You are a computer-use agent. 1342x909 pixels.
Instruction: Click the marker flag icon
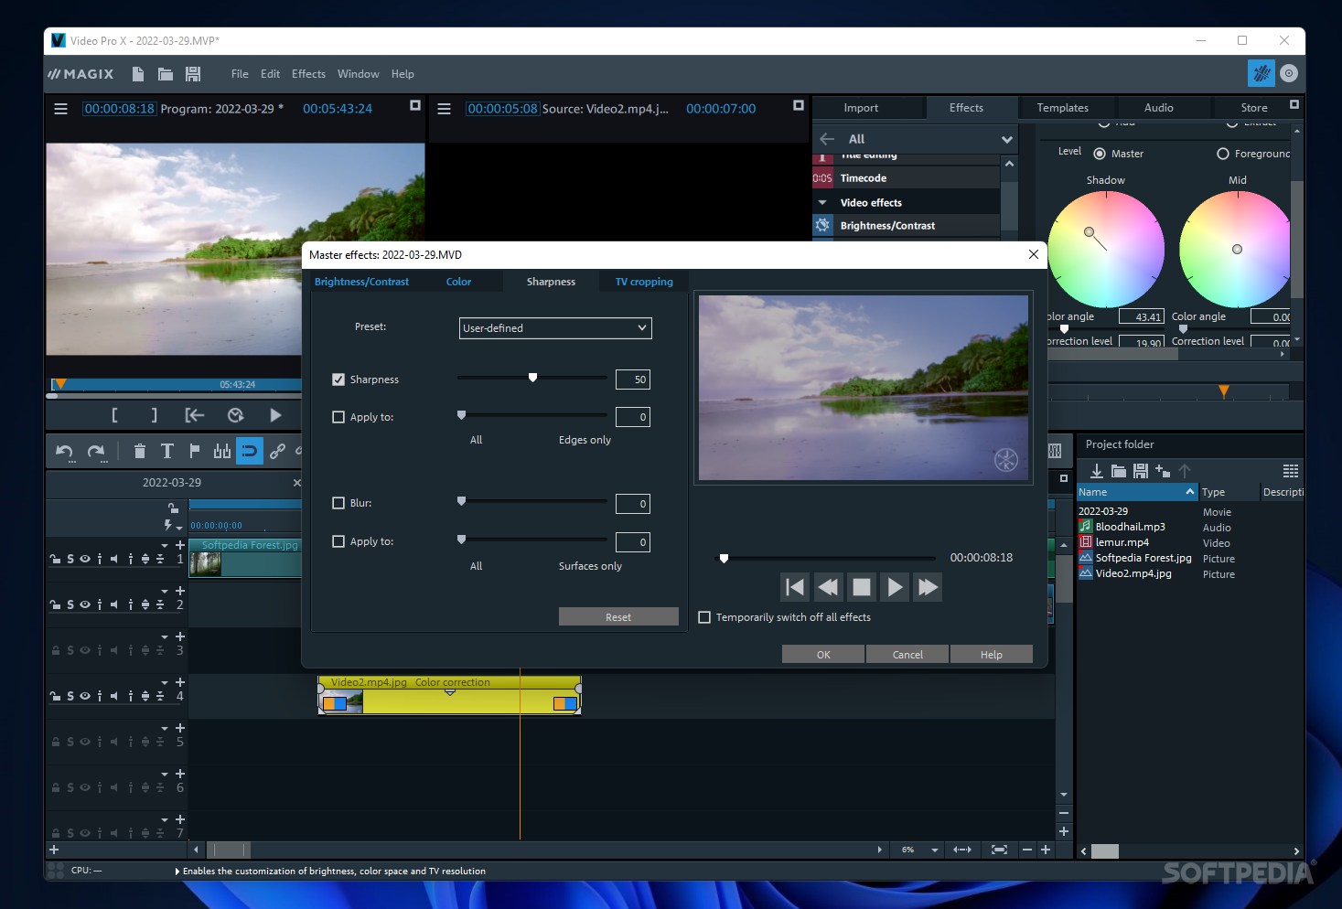(194, 451)
